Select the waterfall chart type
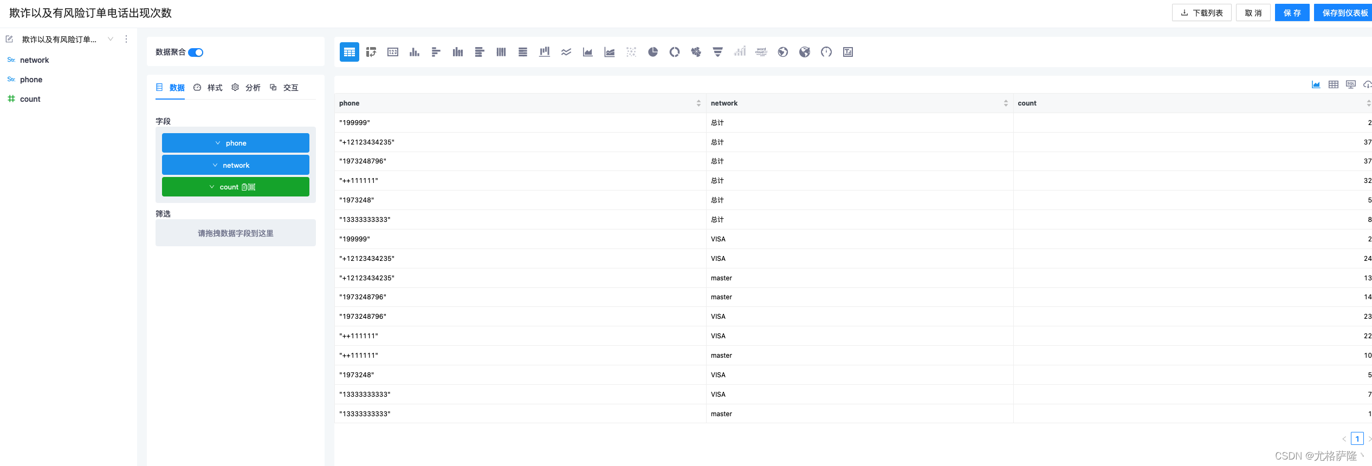This screenshot has height=466, width=1372. (545, 52)
